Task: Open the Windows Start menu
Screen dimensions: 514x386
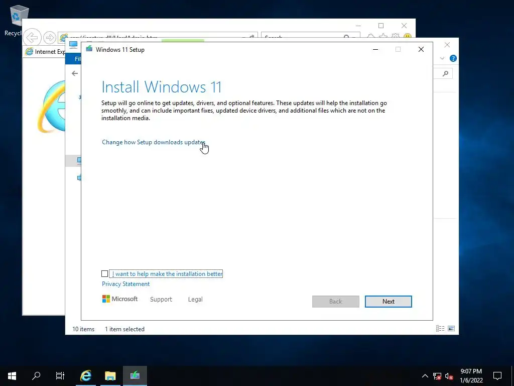Action: [12, 376]
